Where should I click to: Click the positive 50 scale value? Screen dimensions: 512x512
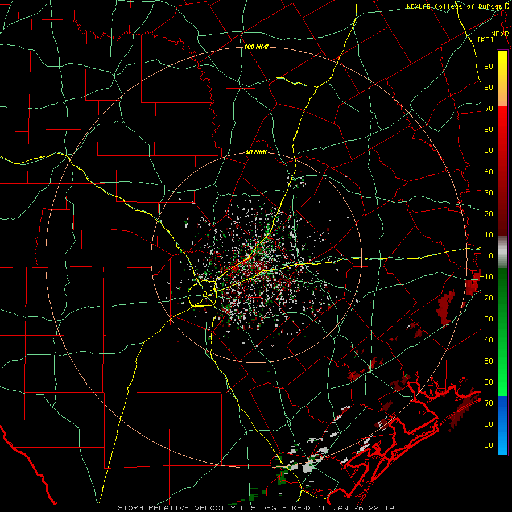(x=489, y=151)
